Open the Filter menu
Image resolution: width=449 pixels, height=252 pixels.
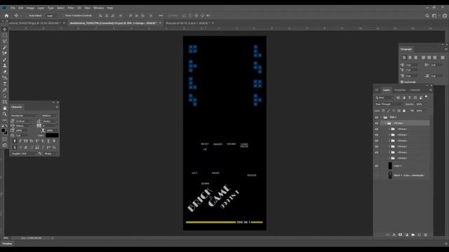tap(71, 8)
